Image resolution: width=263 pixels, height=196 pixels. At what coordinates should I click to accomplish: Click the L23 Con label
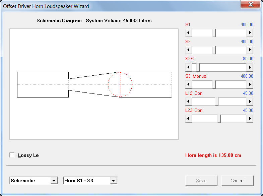194,110
